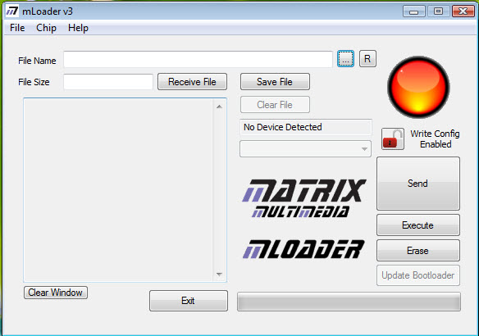Expand the device selection dropdown
Image resolution: width=479 pixels, height=336 pixels.
pyautogui.click(x=305, y=149)
